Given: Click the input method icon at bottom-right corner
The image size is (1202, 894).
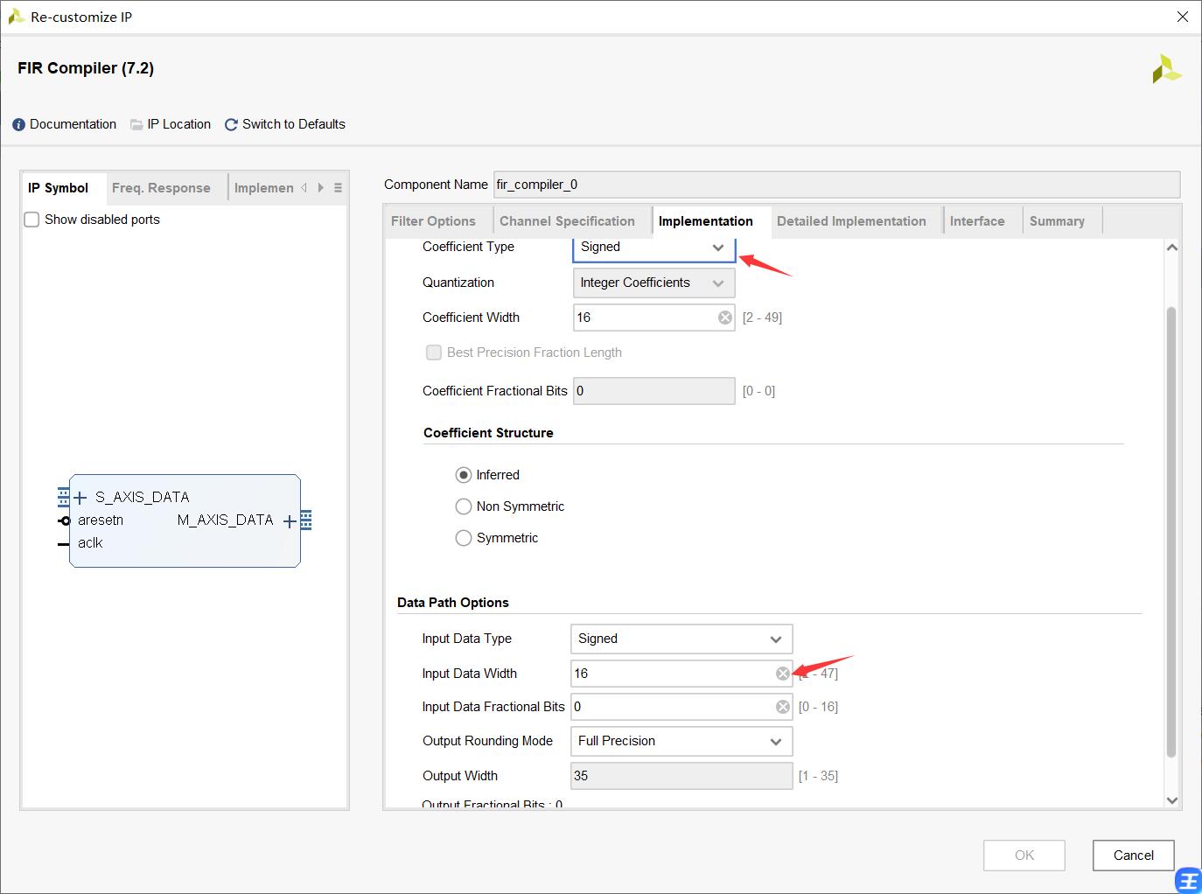Looking at the screenshot, I should [1189, 880].
